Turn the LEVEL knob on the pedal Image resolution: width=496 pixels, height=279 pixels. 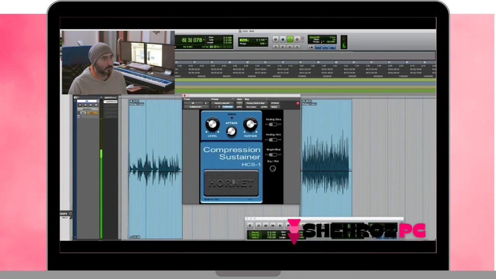point(212,125)
